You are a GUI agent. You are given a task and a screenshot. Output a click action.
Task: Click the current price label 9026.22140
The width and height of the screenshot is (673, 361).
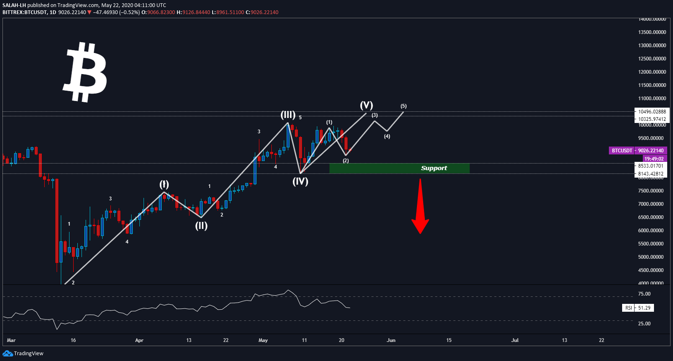651,151
